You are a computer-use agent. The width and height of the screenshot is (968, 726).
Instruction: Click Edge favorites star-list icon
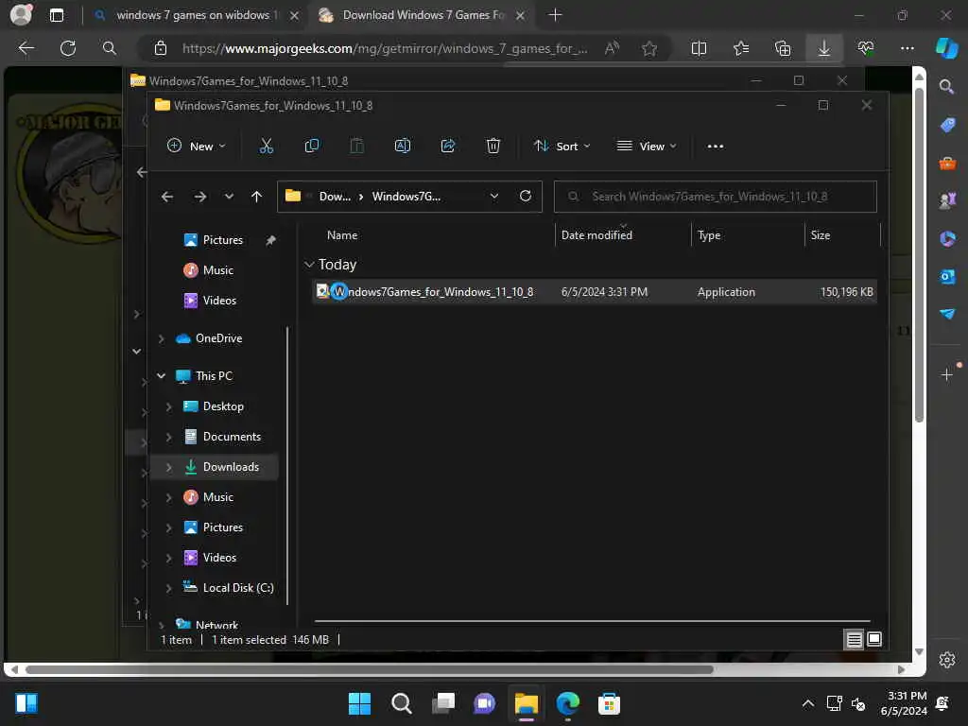[x=741, y=48]
